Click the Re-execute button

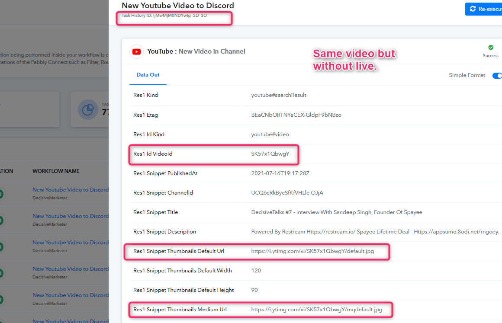point(483,9)
